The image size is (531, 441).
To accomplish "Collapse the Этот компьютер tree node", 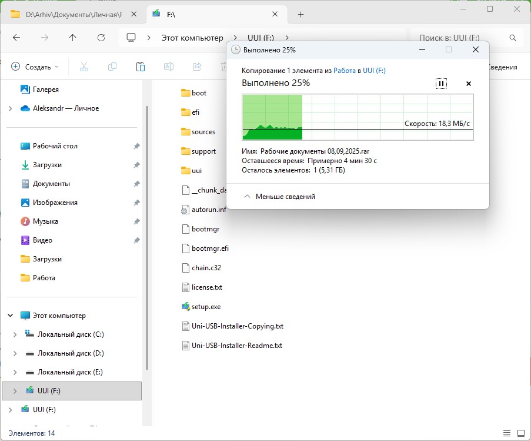I will tap(11, 316).
